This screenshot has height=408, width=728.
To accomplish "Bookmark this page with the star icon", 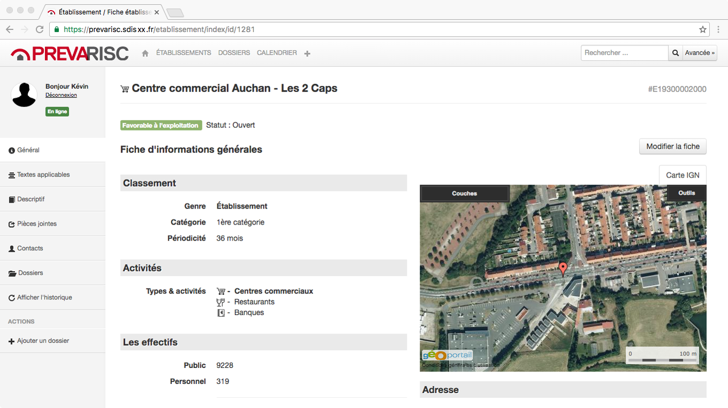I will 703,29.
